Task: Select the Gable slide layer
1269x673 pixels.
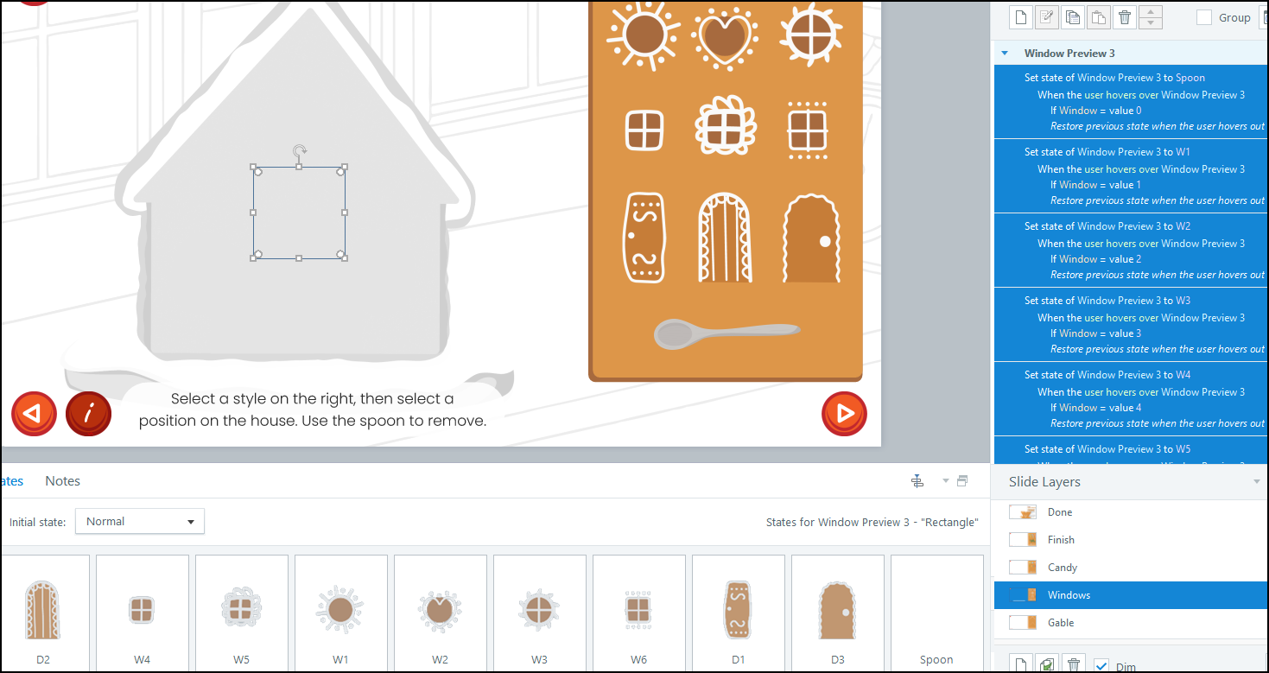Action: coord(1061,623)
